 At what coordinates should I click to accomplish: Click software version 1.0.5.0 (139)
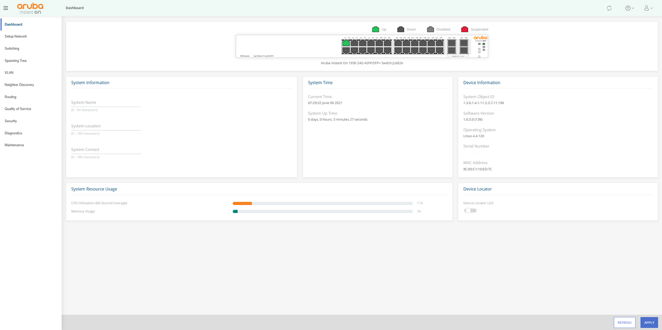(473, 119)
